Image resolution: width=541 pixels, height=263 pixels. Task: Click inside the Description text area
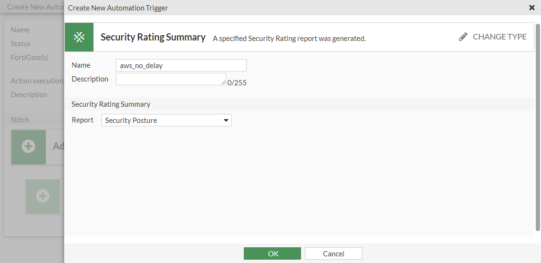[x=170, y=79]
